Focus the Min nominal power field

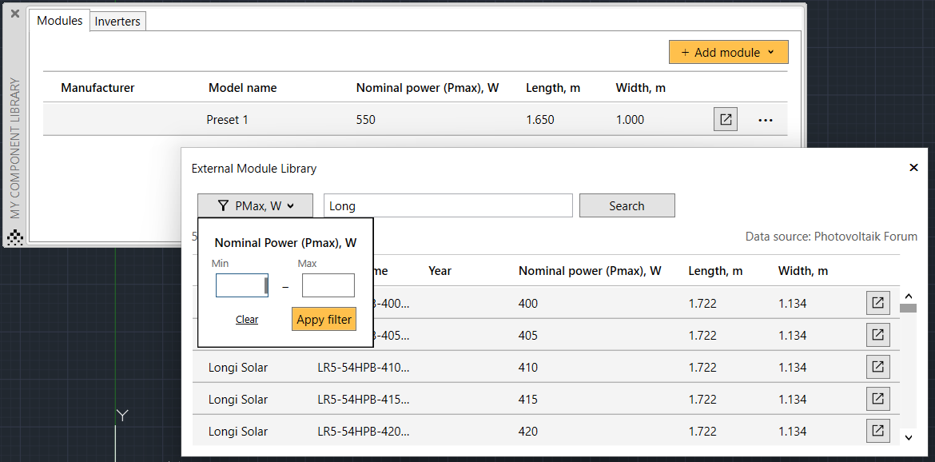click(x=241, y=285)
